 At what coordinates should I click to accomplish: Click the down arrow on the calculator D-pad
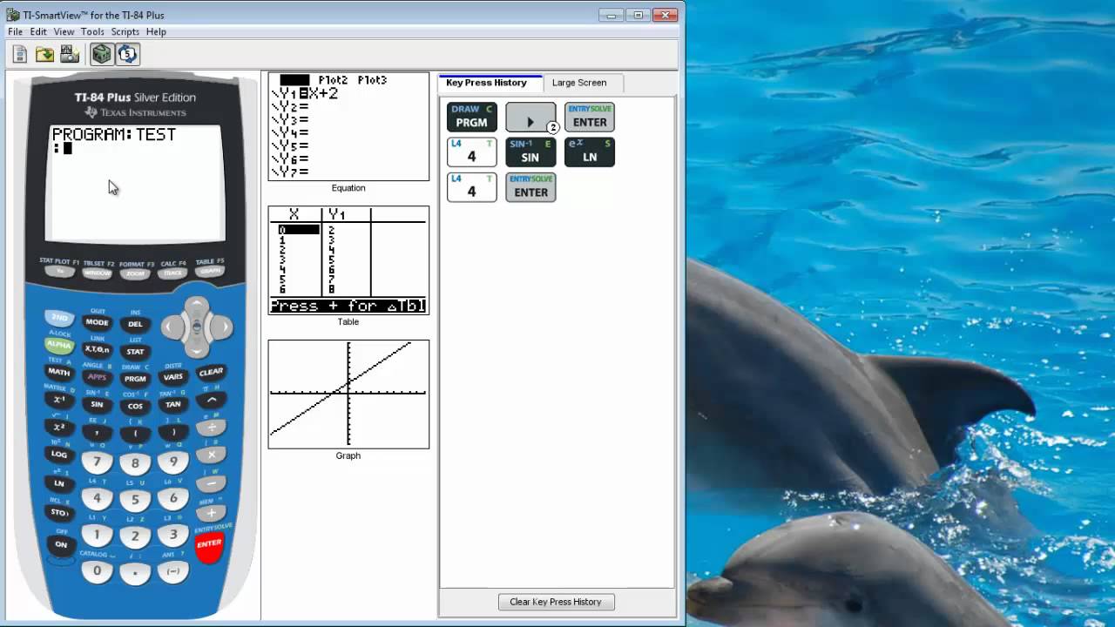197,349
